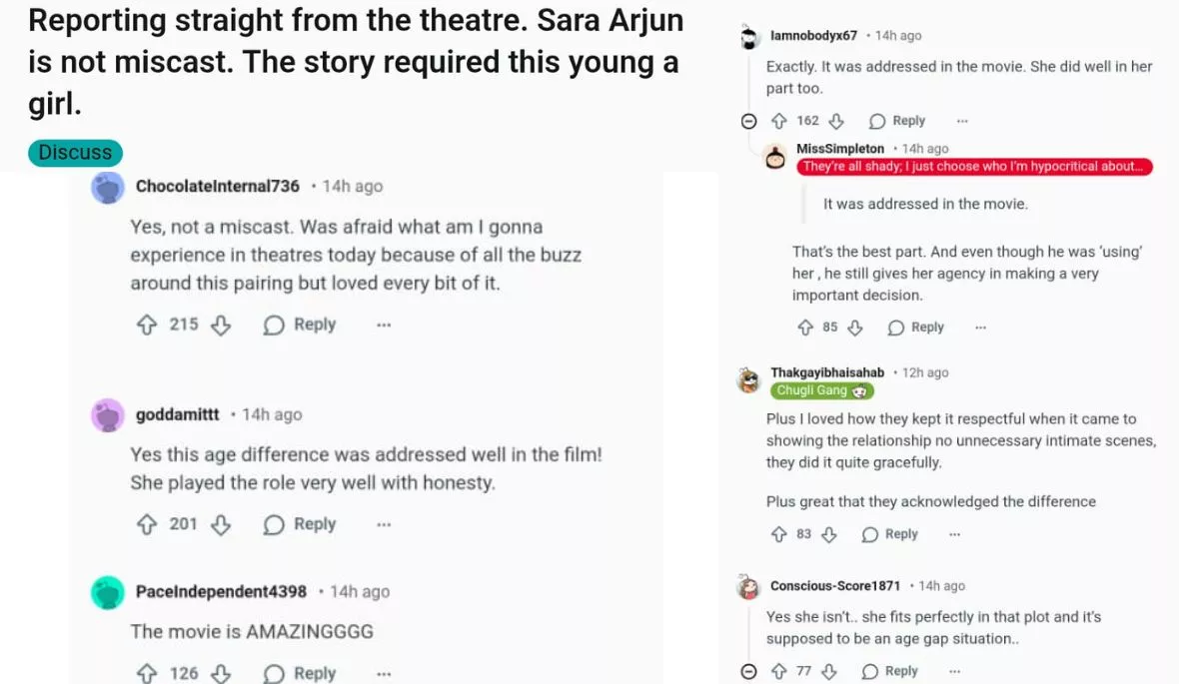Reply to MissSimpleton's comment

click(x=916, y=328)
